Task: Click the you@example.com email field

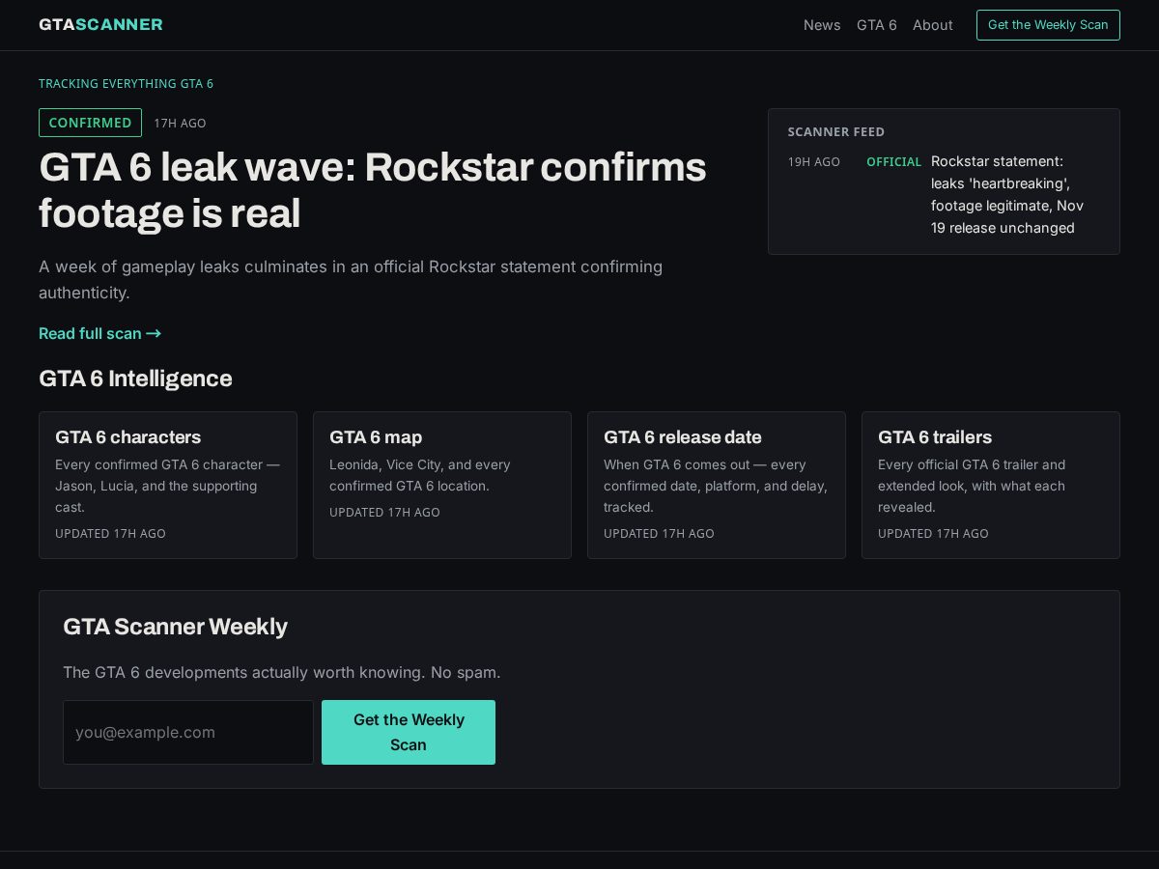Action: coord(188,732)
